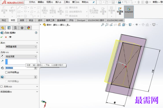Expand the 方向 2 section chevron
This screenshot has height=108, width=163.
(x=37, y=86)
